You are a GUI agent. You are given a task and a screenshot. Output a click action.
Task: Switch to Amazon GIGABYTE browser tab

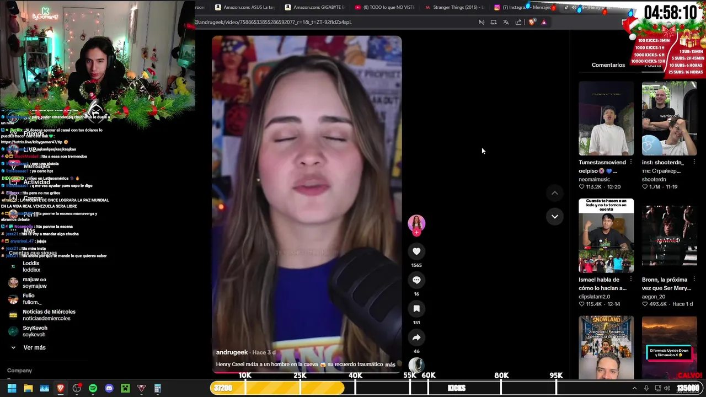(314, 7)
